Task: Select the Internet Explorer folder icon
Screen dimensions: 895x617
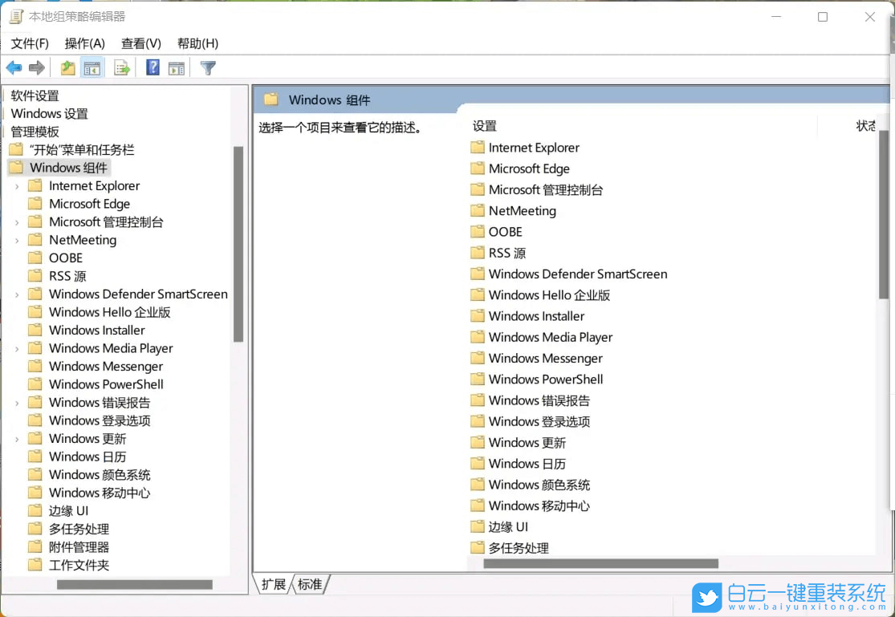Action: 36,185
